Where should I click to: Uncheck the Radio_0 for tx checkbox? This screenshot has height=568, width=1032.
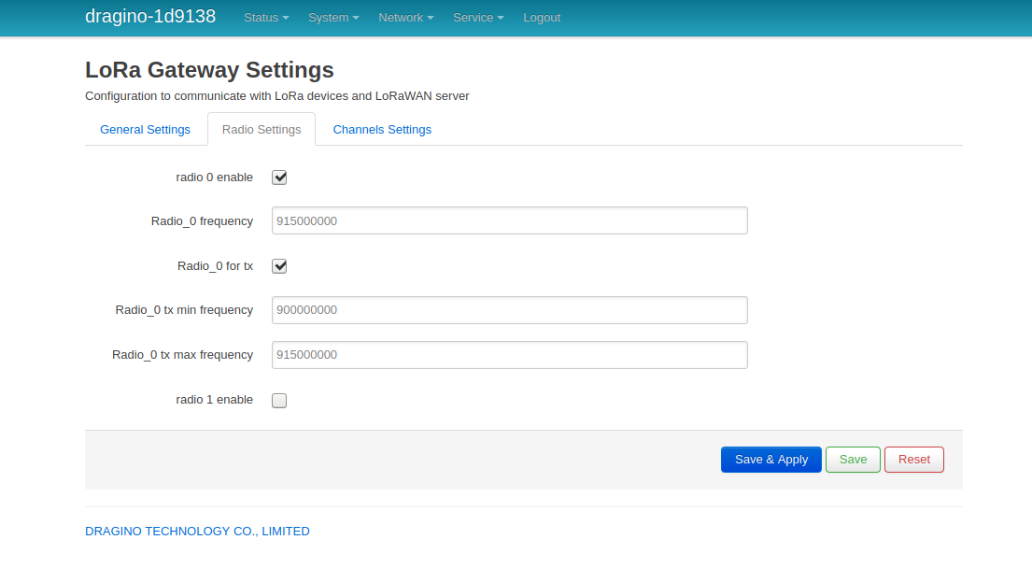point(279,266)
